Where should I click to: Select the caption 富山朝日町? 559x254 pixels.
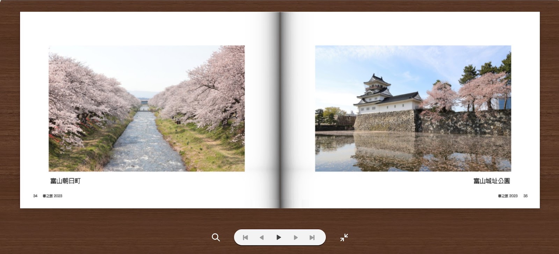coord(65,181)
